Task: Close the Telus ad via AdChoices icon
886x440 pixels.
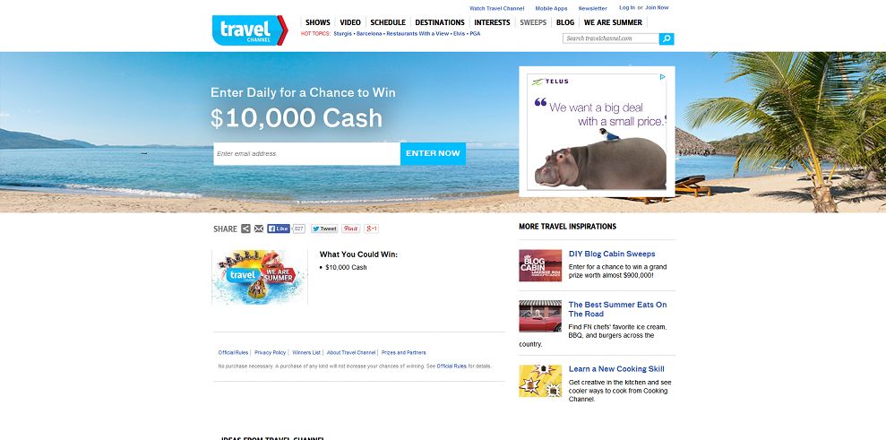Action: pyautogui.click(x=663, y=76)
